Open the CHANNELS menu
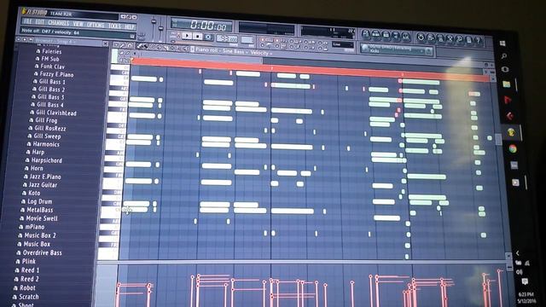 (x=58, y=23)
